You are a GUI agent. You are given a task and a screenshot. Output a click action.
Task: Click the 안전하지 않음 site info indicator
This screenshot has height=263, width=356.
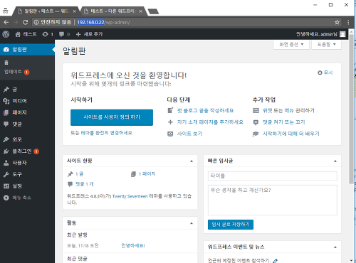click(x=53, y=22)
